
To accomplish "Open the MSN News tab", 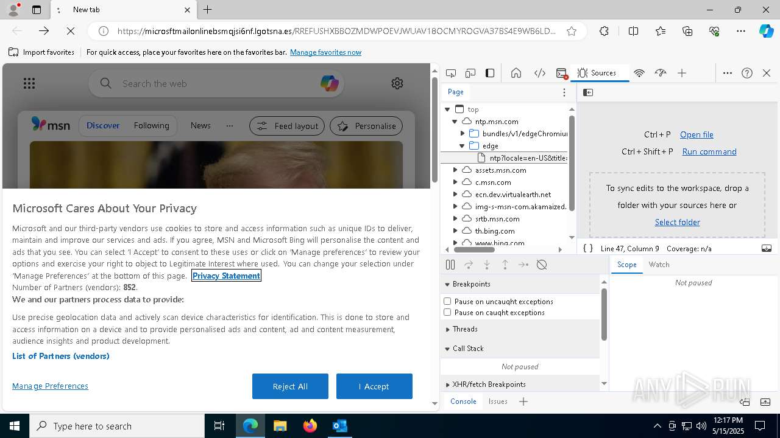I will coord(200,125).
